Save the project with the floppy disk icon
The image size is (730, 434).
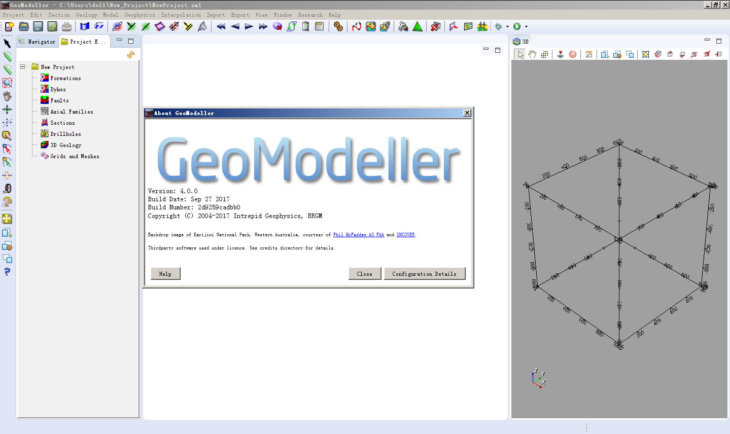pos(38,26)
